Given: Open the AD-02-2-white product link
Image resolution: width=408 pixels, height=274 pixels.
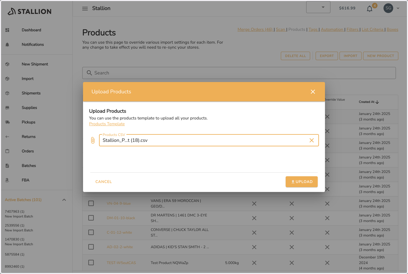Looking at the screenshot, I should coord(120,247).
